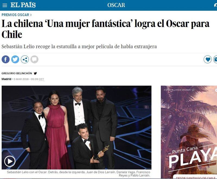Go to the OSCAR header section
The image size is (217, 179).
[x=116, y=5]
